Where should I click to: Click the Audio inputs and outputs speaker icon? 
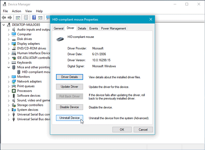(14, 29)
